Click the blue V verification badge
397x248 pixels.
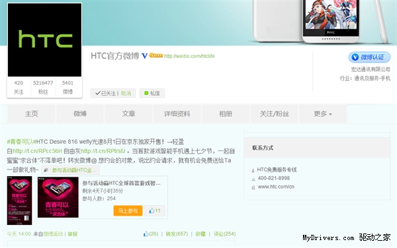[144, 56]
